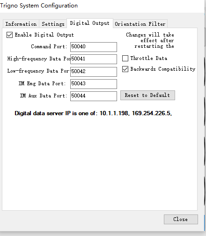Disable Backwards Compatibility checkbox

tap(125, 69)
